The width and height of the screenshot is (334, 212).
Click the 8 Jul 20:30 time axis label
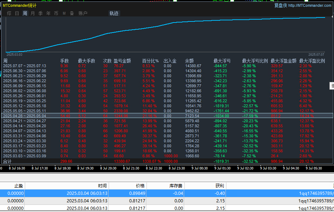[x=108, y=168]
